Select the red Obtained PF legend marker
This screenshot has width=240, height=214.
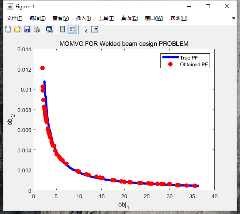[x=170, y=64]
